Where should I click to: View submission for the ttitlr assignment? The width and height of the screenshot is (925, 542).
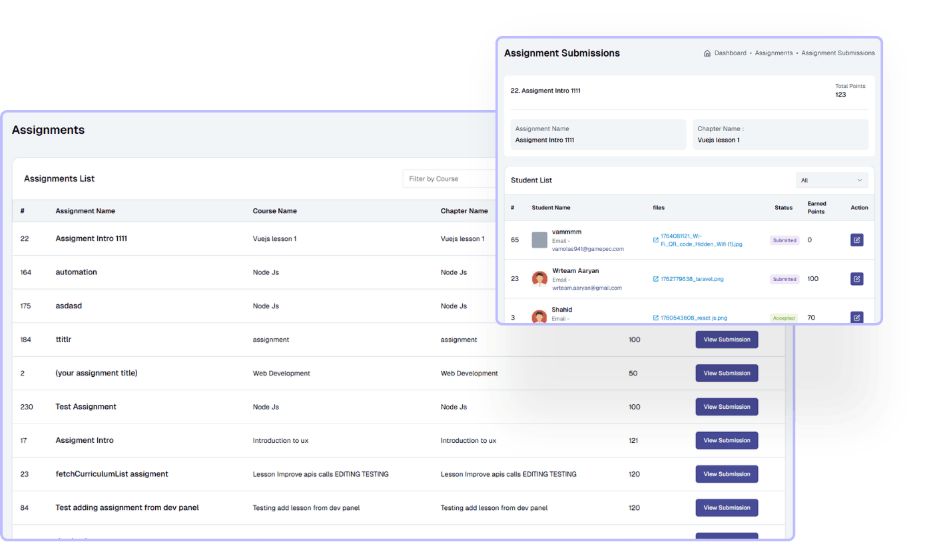click(x=727, y=340)
